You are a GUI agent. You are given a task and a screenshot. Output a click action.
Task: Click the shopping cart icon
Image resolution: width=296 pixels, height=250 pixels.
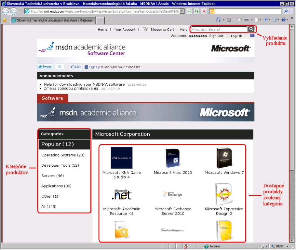click(x=145, y=29)
